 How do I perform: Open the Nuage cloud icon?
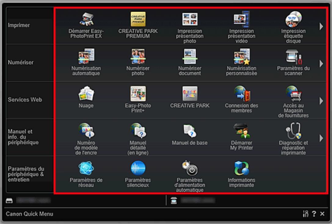tap(86, 93)
